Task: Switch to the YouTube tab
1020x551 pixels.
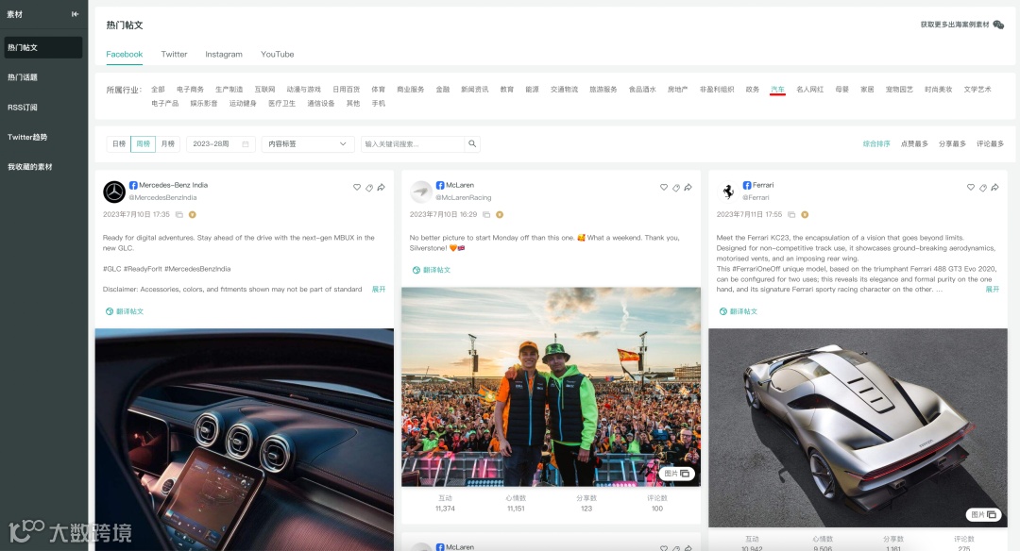Action: (277, 54)
